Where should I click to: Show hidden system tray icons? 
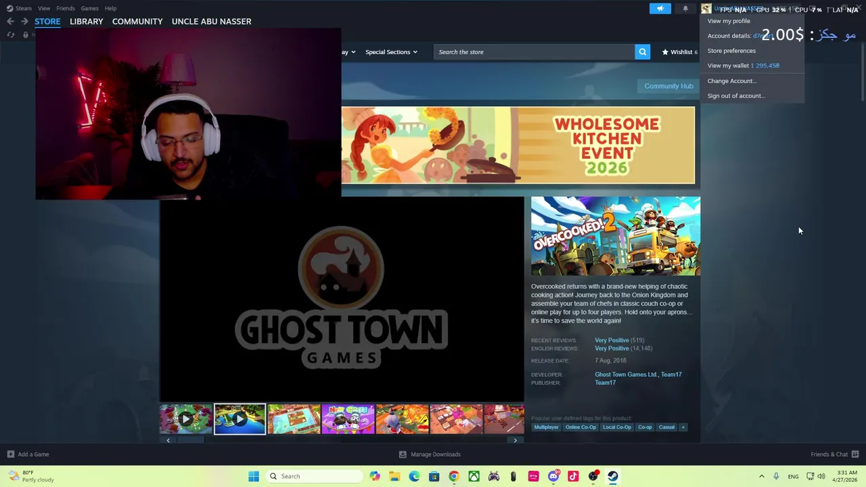pyautogui.click(x=761, y=476)
